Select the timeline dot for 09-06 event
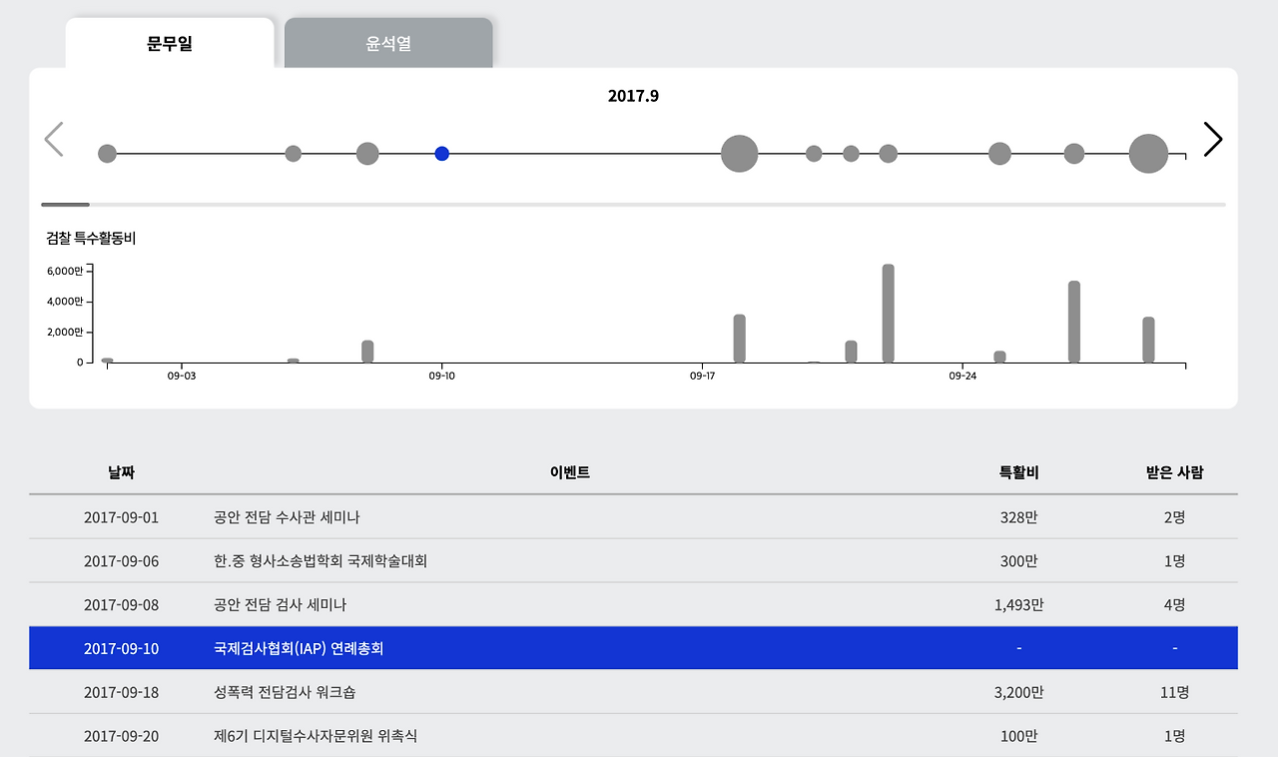Image resolution: width=1278 pixels, height=757 pixels. click(293, 153)
